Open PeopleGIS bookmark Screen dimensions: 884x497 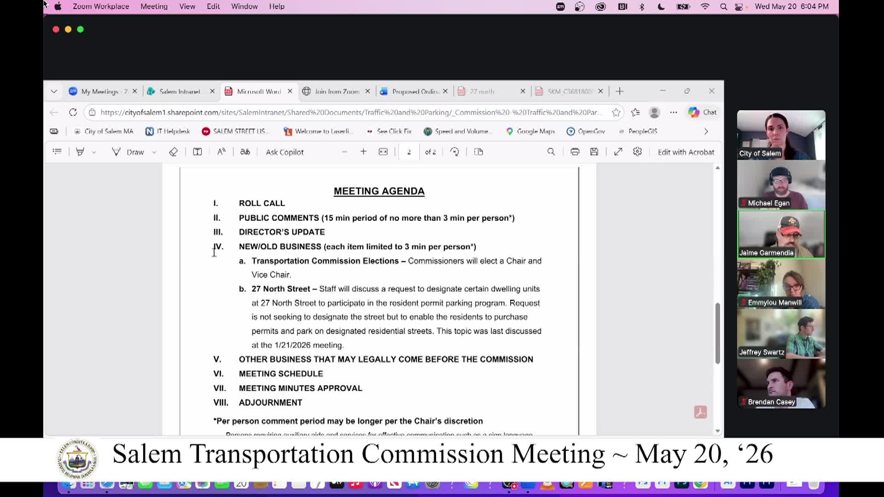click(x=638, y=131)
